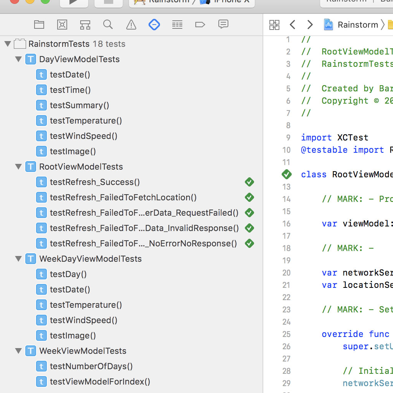Open the Symbol navigator
Image resolution: width=393 pixels, height=393 pixels.
click(x=85, y=25)
